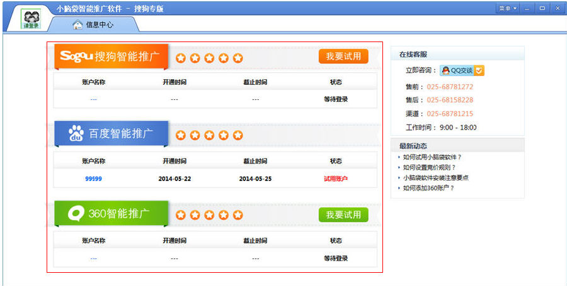Click 我要试用 for 360 promotion
Image resolution: width=567 pixels, height=286 pixels.
pos(343,214)
